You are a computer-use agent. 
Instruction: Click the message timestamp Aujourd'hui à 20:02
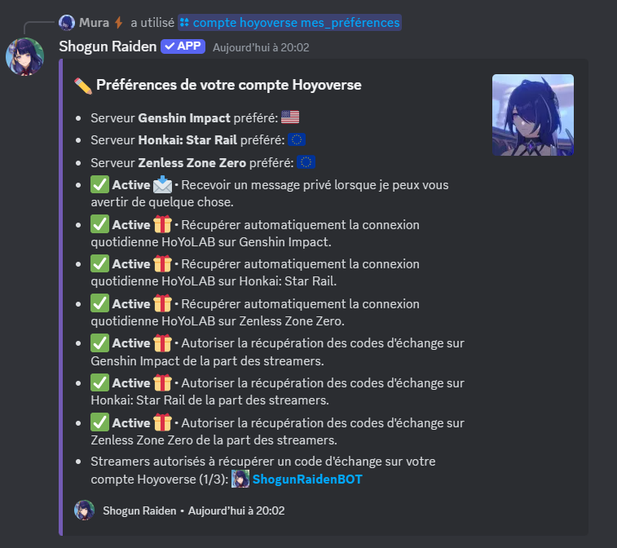point(261,47)
